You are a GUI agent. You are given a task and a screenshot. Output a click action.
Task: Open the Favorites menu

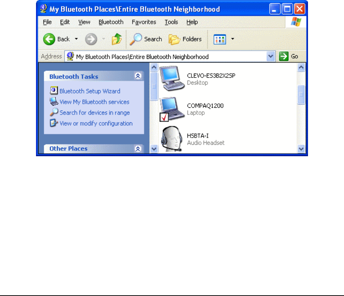coord(144,22)
